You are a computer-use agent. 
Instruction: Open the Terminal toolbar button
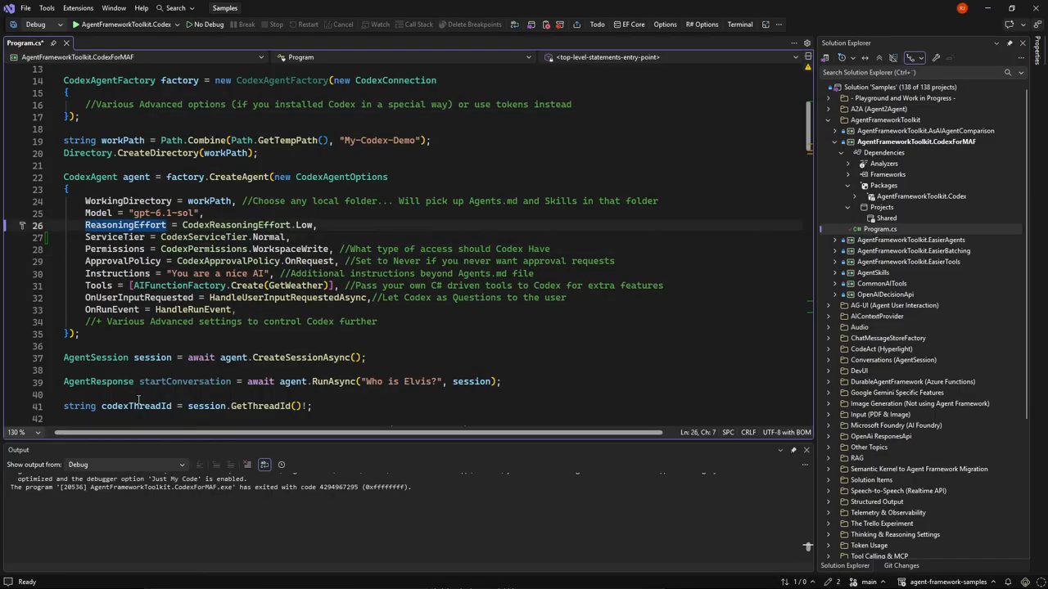coord(740,25)
